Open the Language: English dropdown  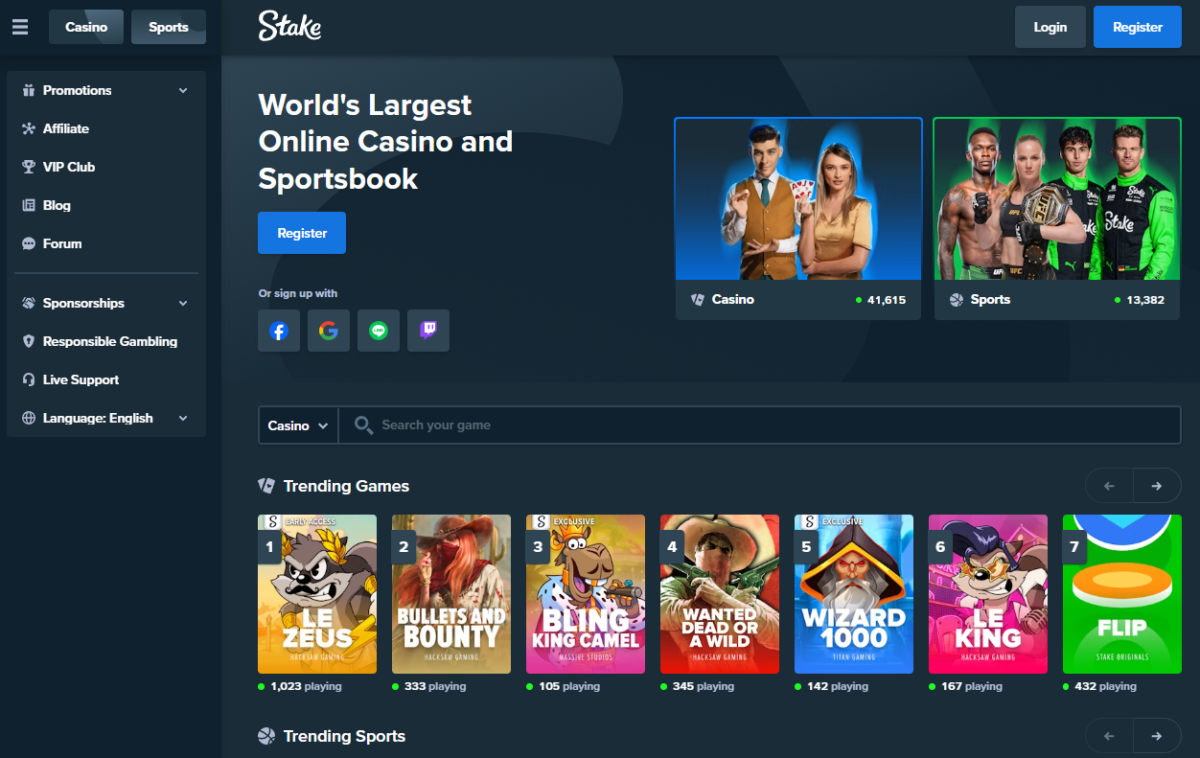click(106, 418)
